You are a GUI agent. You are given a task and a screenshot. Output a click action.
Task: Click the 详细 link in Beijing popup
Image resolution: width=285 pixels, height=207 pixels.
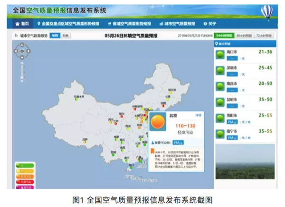tap(199, 115)
